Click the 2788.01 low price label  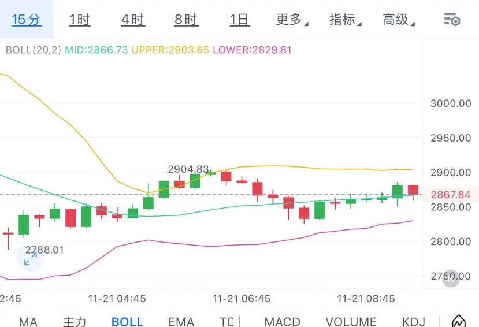44,250
